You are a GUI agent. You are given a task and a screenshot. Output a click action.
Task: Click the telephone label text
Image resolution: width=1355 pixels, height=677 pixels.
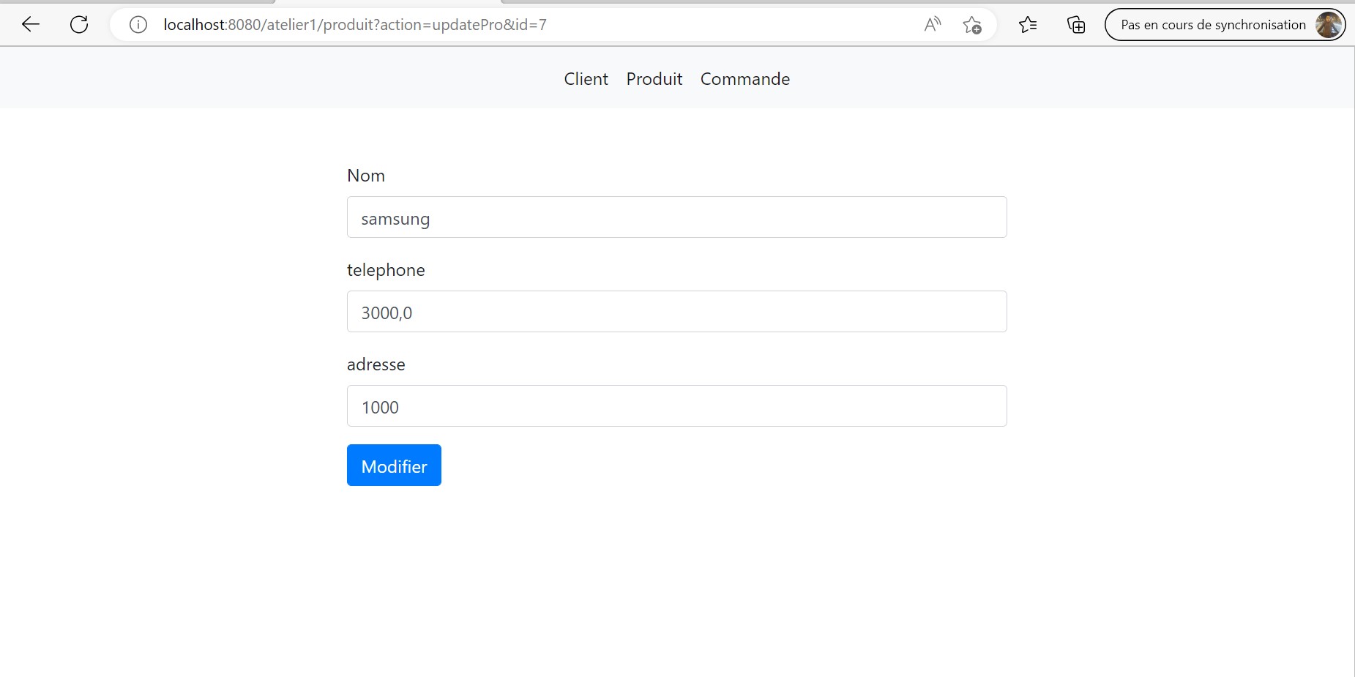coord(386,269)
